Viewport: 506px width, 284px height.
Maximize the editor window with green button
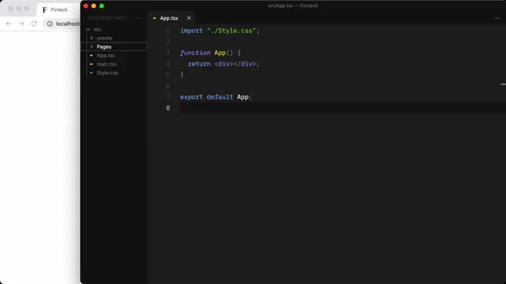102,6
